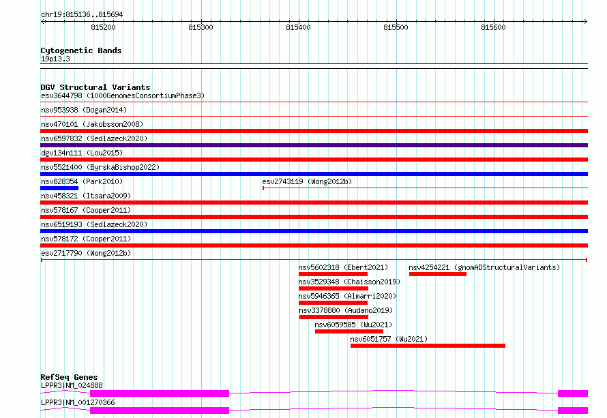
Task: Select the dgv134n111 (Lou2015) red bar
Action: click(314, 160)
